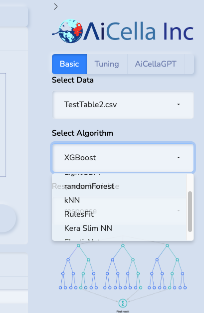This screenshot has height=313, width=204.
Task: Switch to the Basic tab
Action: 69,64
